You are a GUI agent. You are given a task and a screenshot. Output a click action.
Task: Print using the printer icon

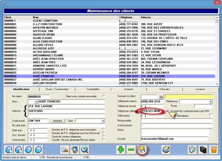pos(166,149)
